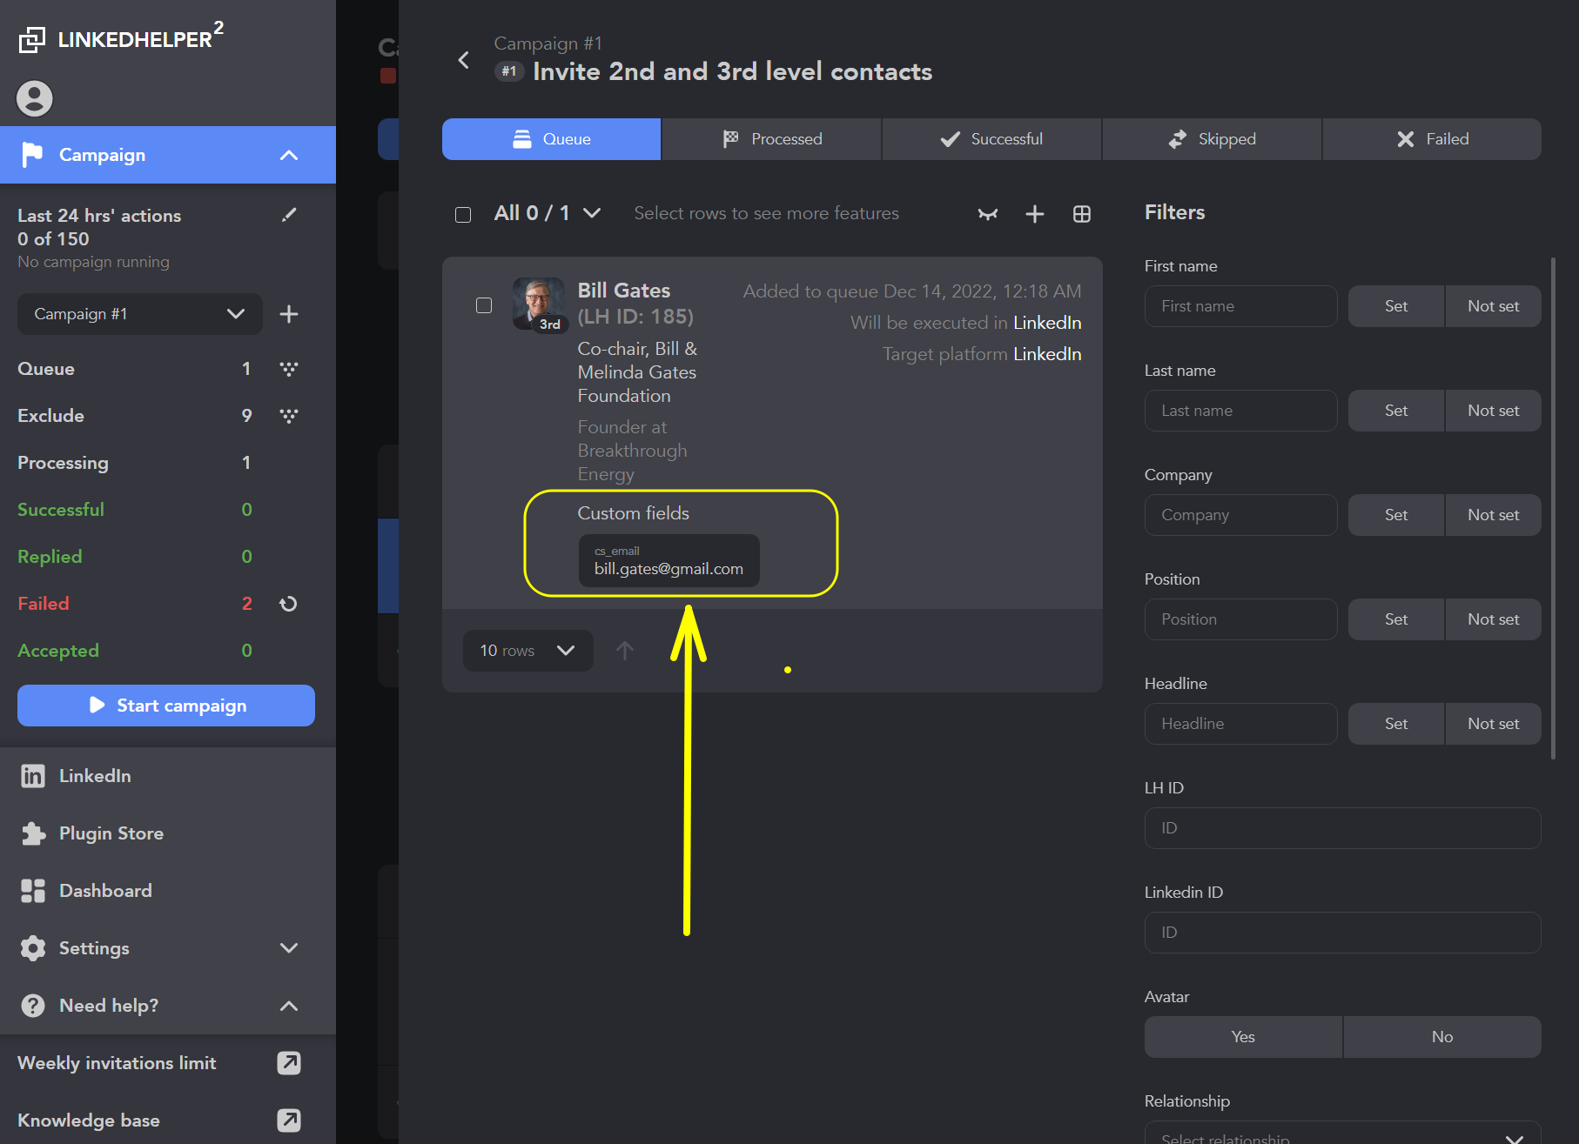The height and width of the screenshot is (1144, 1579).
Task: Open the Relationship select dropdown
Action: pyautogui.click(x=1343, y=1133)
